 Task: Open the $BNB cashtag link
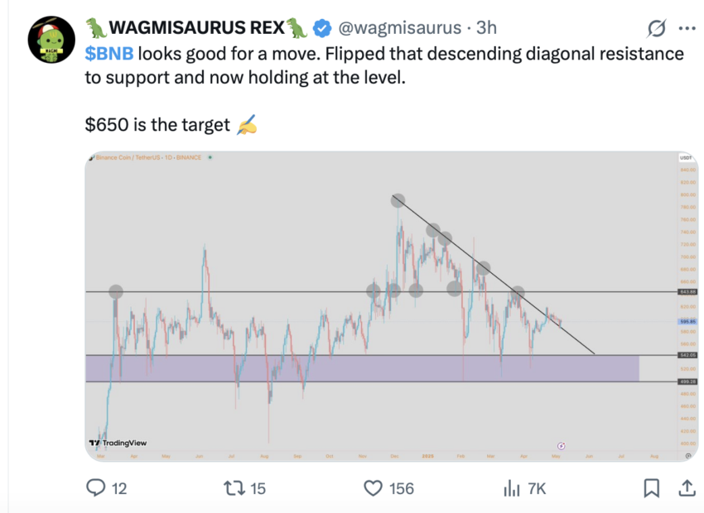click(x=109, y=54)
